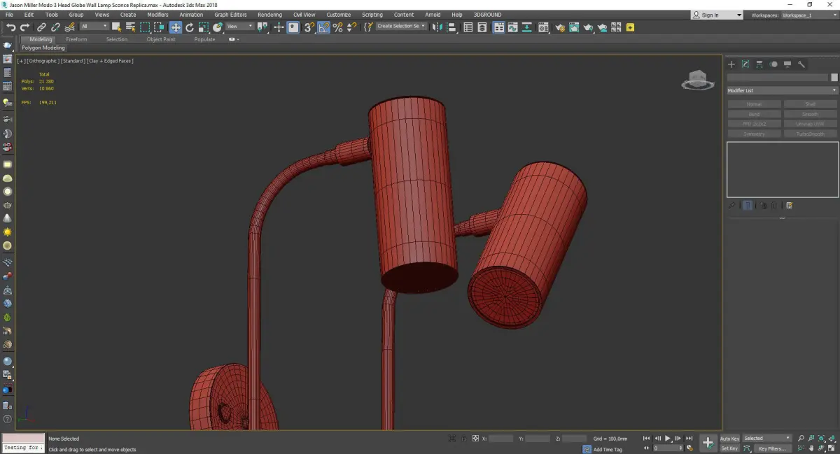Switch to the Freeform ribbon tab

click(76, 39)
